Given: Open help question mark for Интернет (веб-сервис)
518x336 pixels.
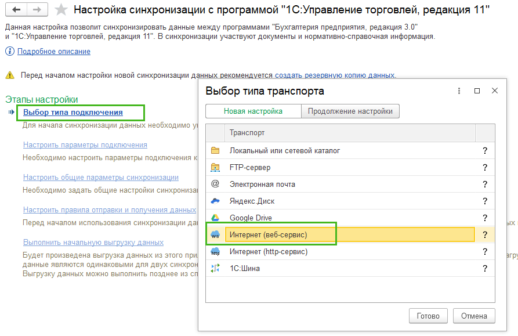Looking at the screenshot, I should pyautogui.click(x=484, y=234).
